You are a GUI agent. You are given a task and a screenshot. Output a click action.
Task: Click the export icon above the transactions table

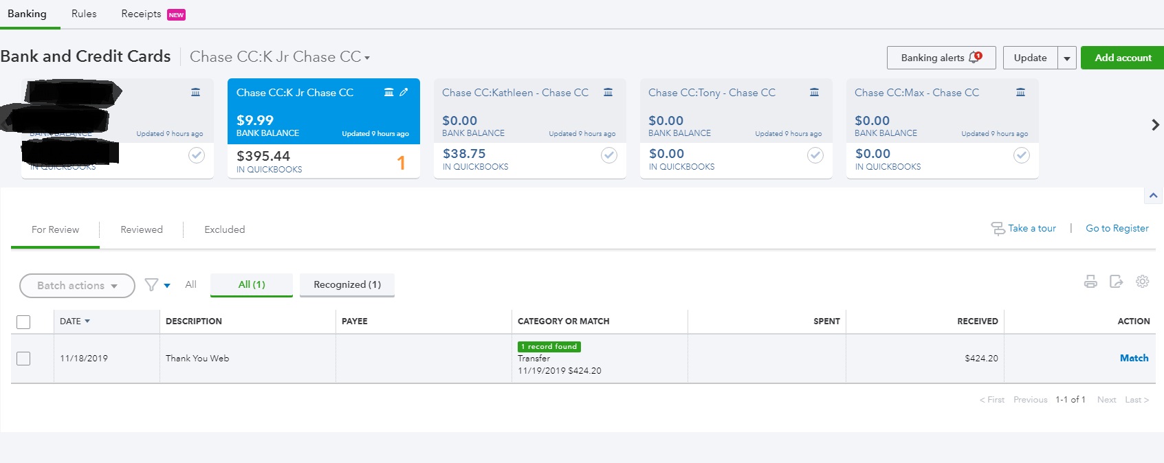(x=1116, y=282)
